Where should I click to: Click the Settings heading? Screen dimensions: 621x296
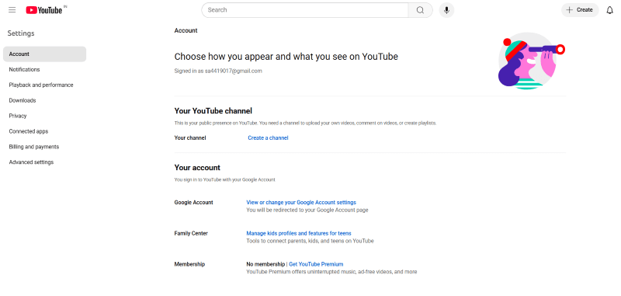coord(21,33)
